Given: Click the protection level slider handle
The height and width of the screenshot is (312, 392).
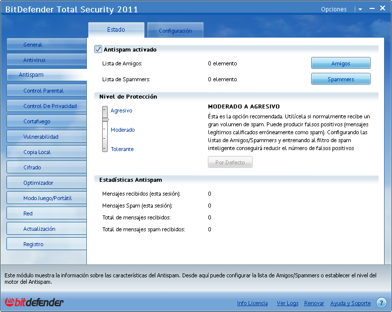Looking at the screenshot, I should 105,119.
